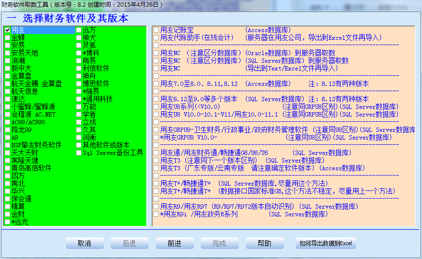Enable the 金财 checkbox
422x259 pixels.
[8, 214]
